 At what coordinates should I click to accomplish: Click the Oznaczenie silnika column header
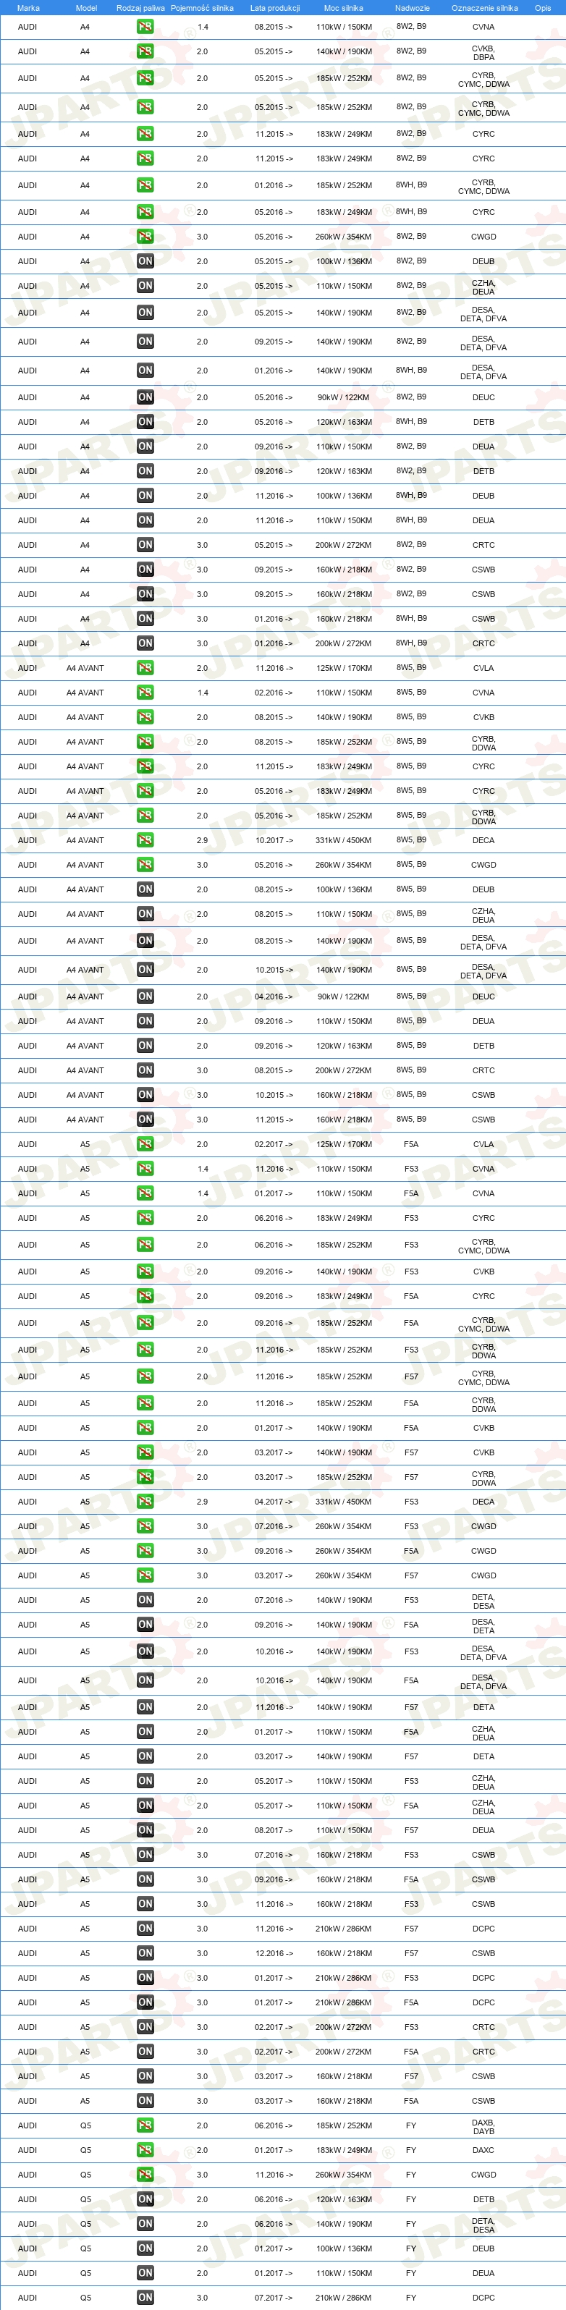click(484, 8)
